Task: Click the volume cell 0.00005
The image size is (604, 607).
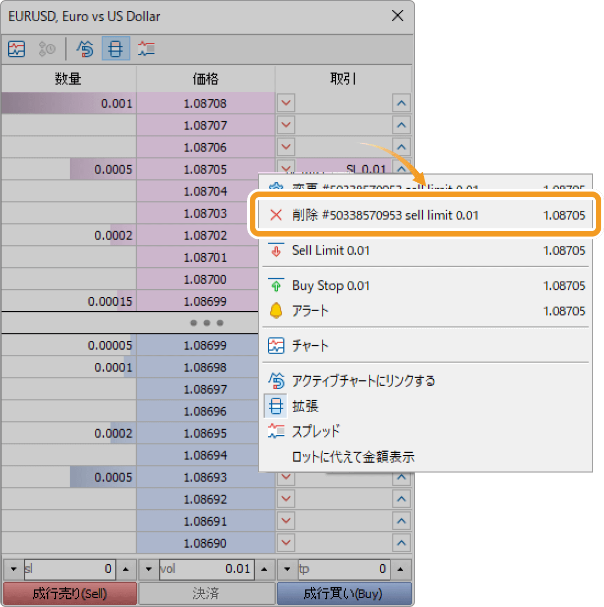Action: 69,345
